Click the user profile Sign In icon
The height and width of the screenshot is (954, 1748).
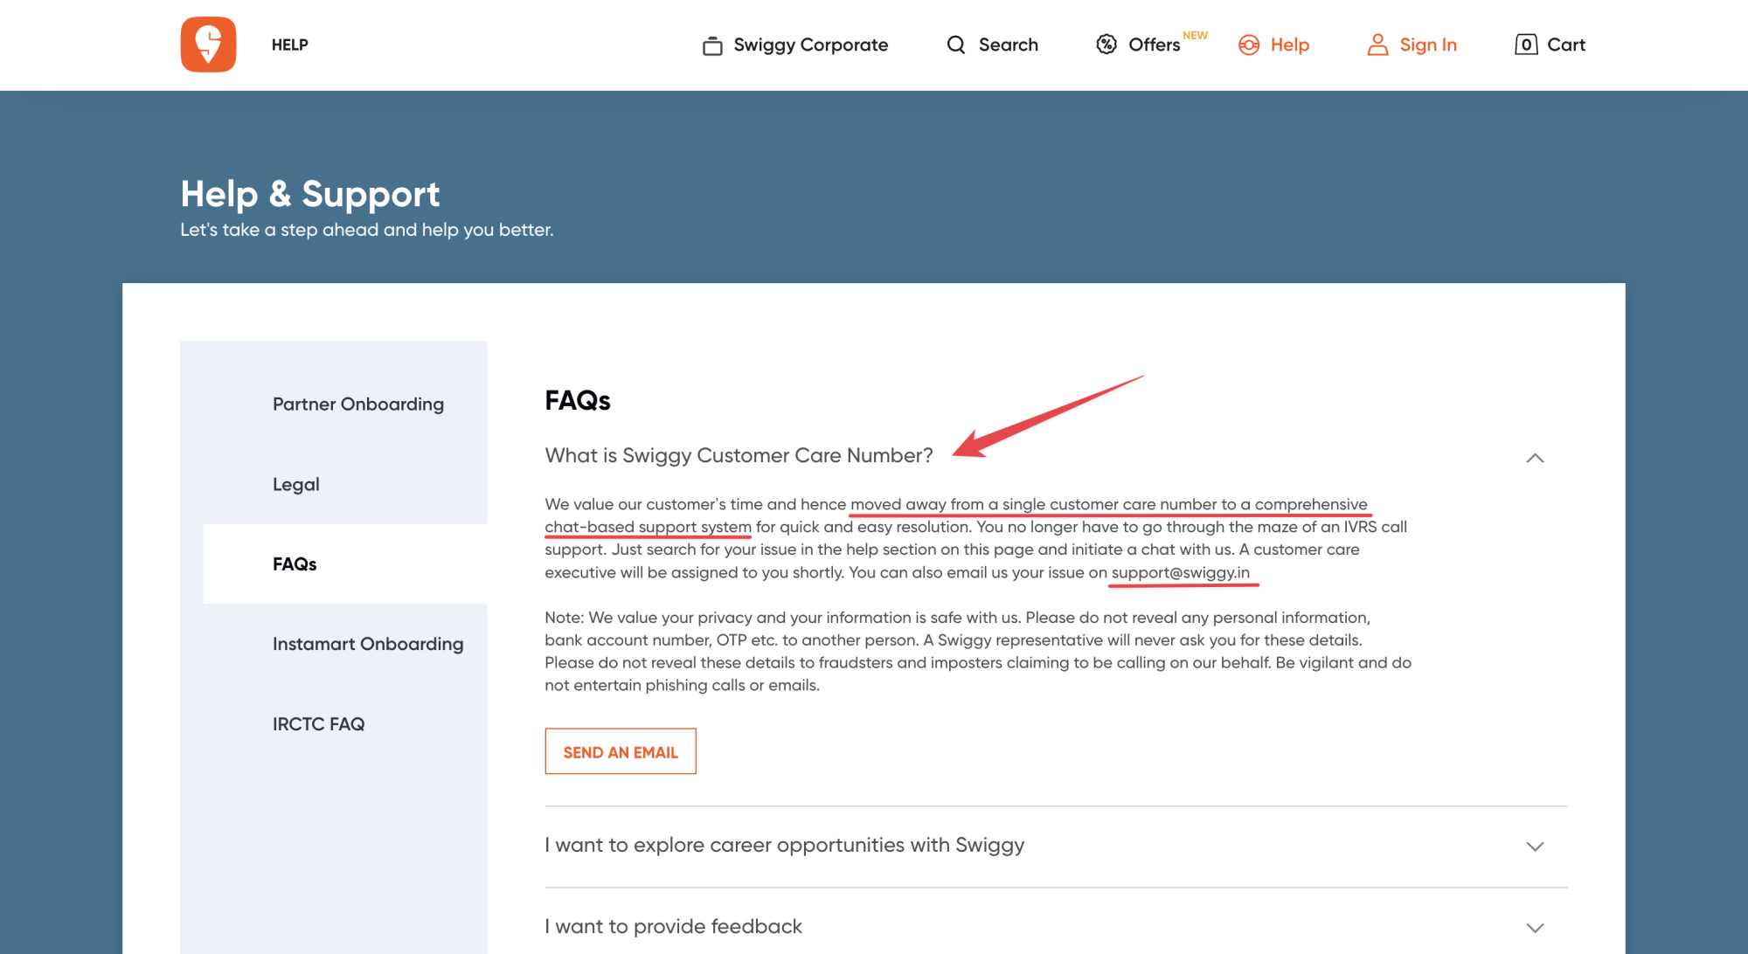coord(1377,45)
